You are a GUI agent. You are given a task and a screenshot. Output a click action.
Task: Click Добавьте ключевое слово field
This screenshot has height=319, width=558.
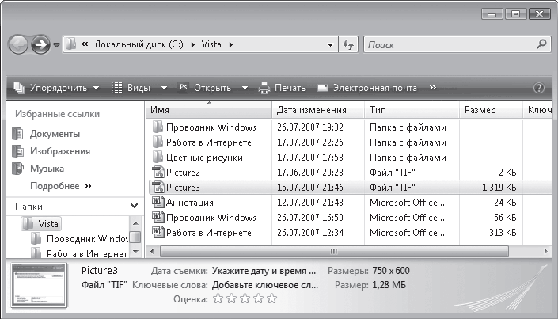pyautogui.click(x=265, y=285)
